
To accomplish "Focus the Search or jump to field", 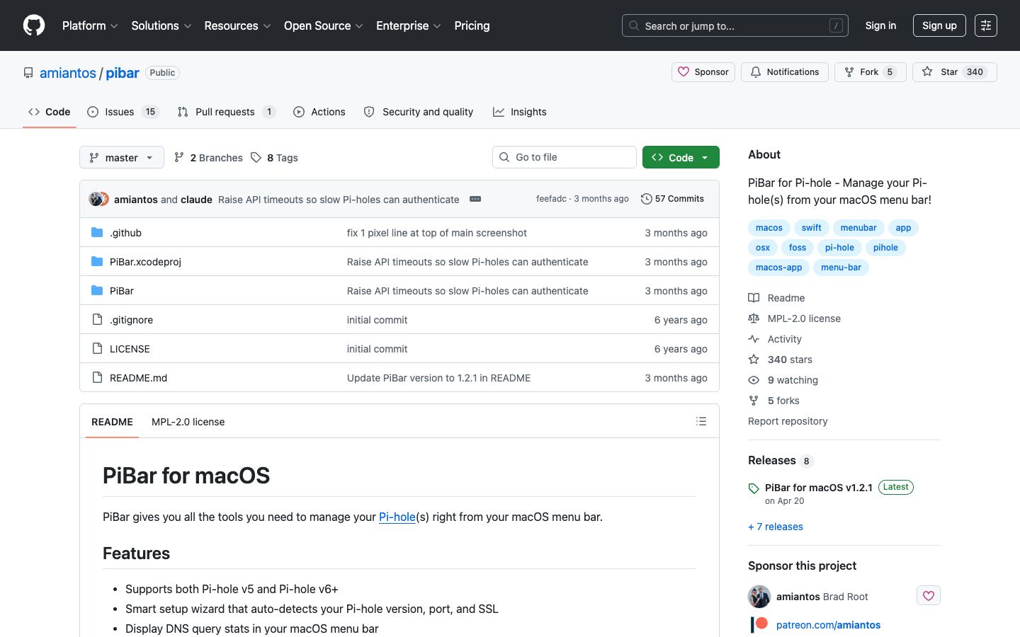I will click(735, 25).
